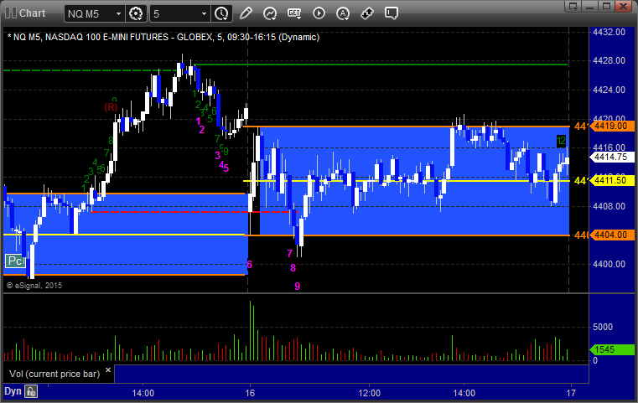Image resolution: width=638 pixels, height=403 pixels.
Task: Click the 17 date axis label
Action: pyautogui.click(x=571, y=393)
